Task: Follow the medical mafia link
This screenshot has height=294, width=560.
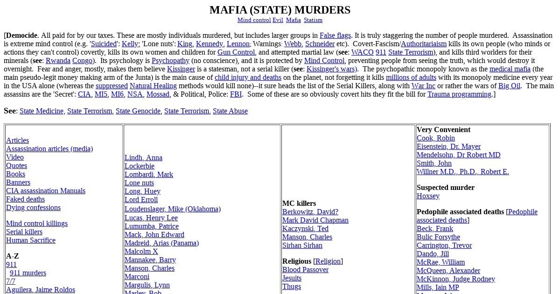Action: click(x=510, y=69)
